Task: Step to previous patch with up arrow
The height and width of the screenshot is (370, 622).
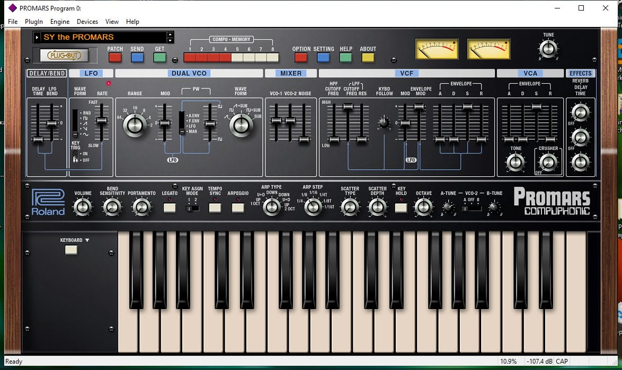Action: pyautogui.click(x=170, y=34)
